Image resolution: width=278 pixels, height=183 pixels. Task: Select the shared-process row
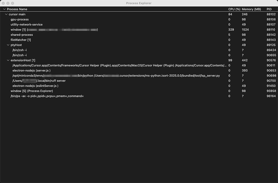tap(139, 35)
